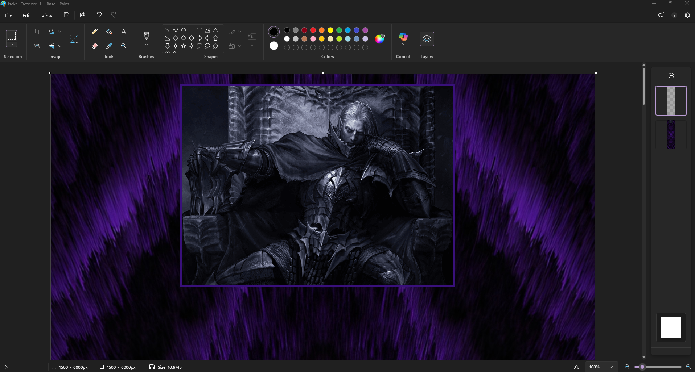Toggle the Layers panel button
The image size is (695, 372).
pyautogui.click(x=427, y=39)
